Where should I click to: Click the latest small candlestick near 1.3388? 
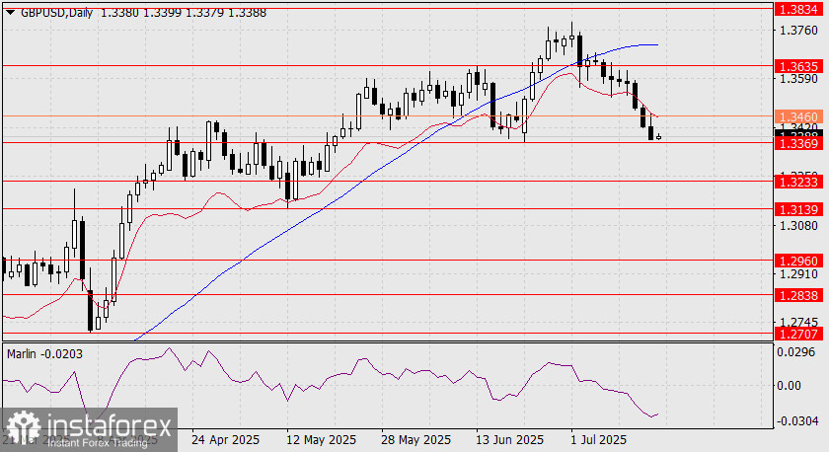(659, 137)
